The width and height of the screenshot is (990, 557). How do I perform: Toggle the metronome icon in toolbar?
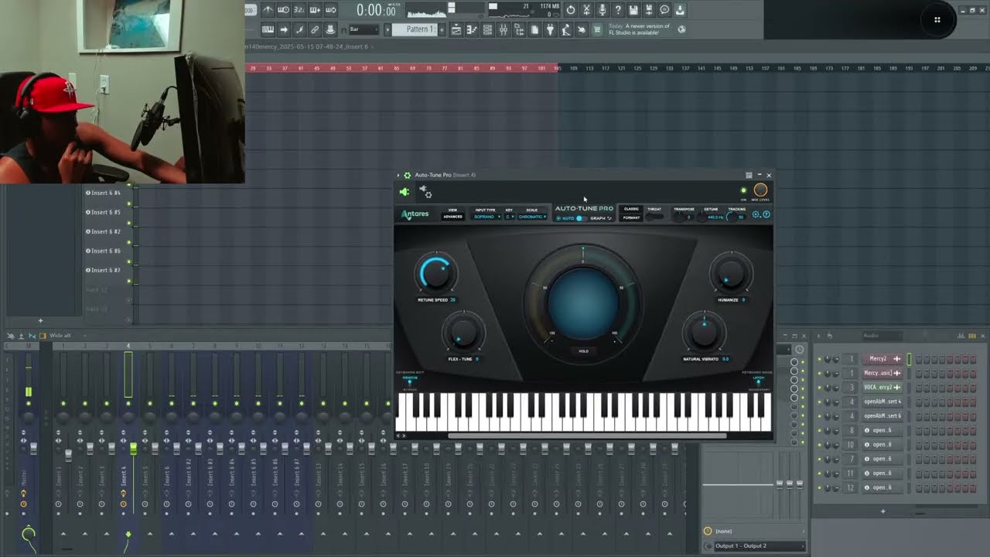coord(268,10)
